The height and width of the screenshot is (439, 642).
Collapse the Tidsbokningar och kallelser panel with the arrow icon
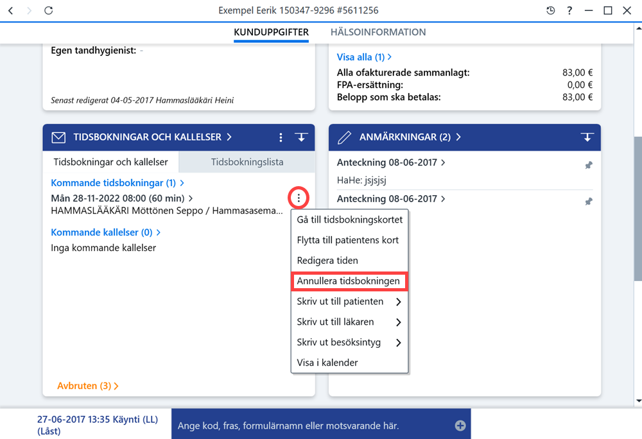click(301, 137)
